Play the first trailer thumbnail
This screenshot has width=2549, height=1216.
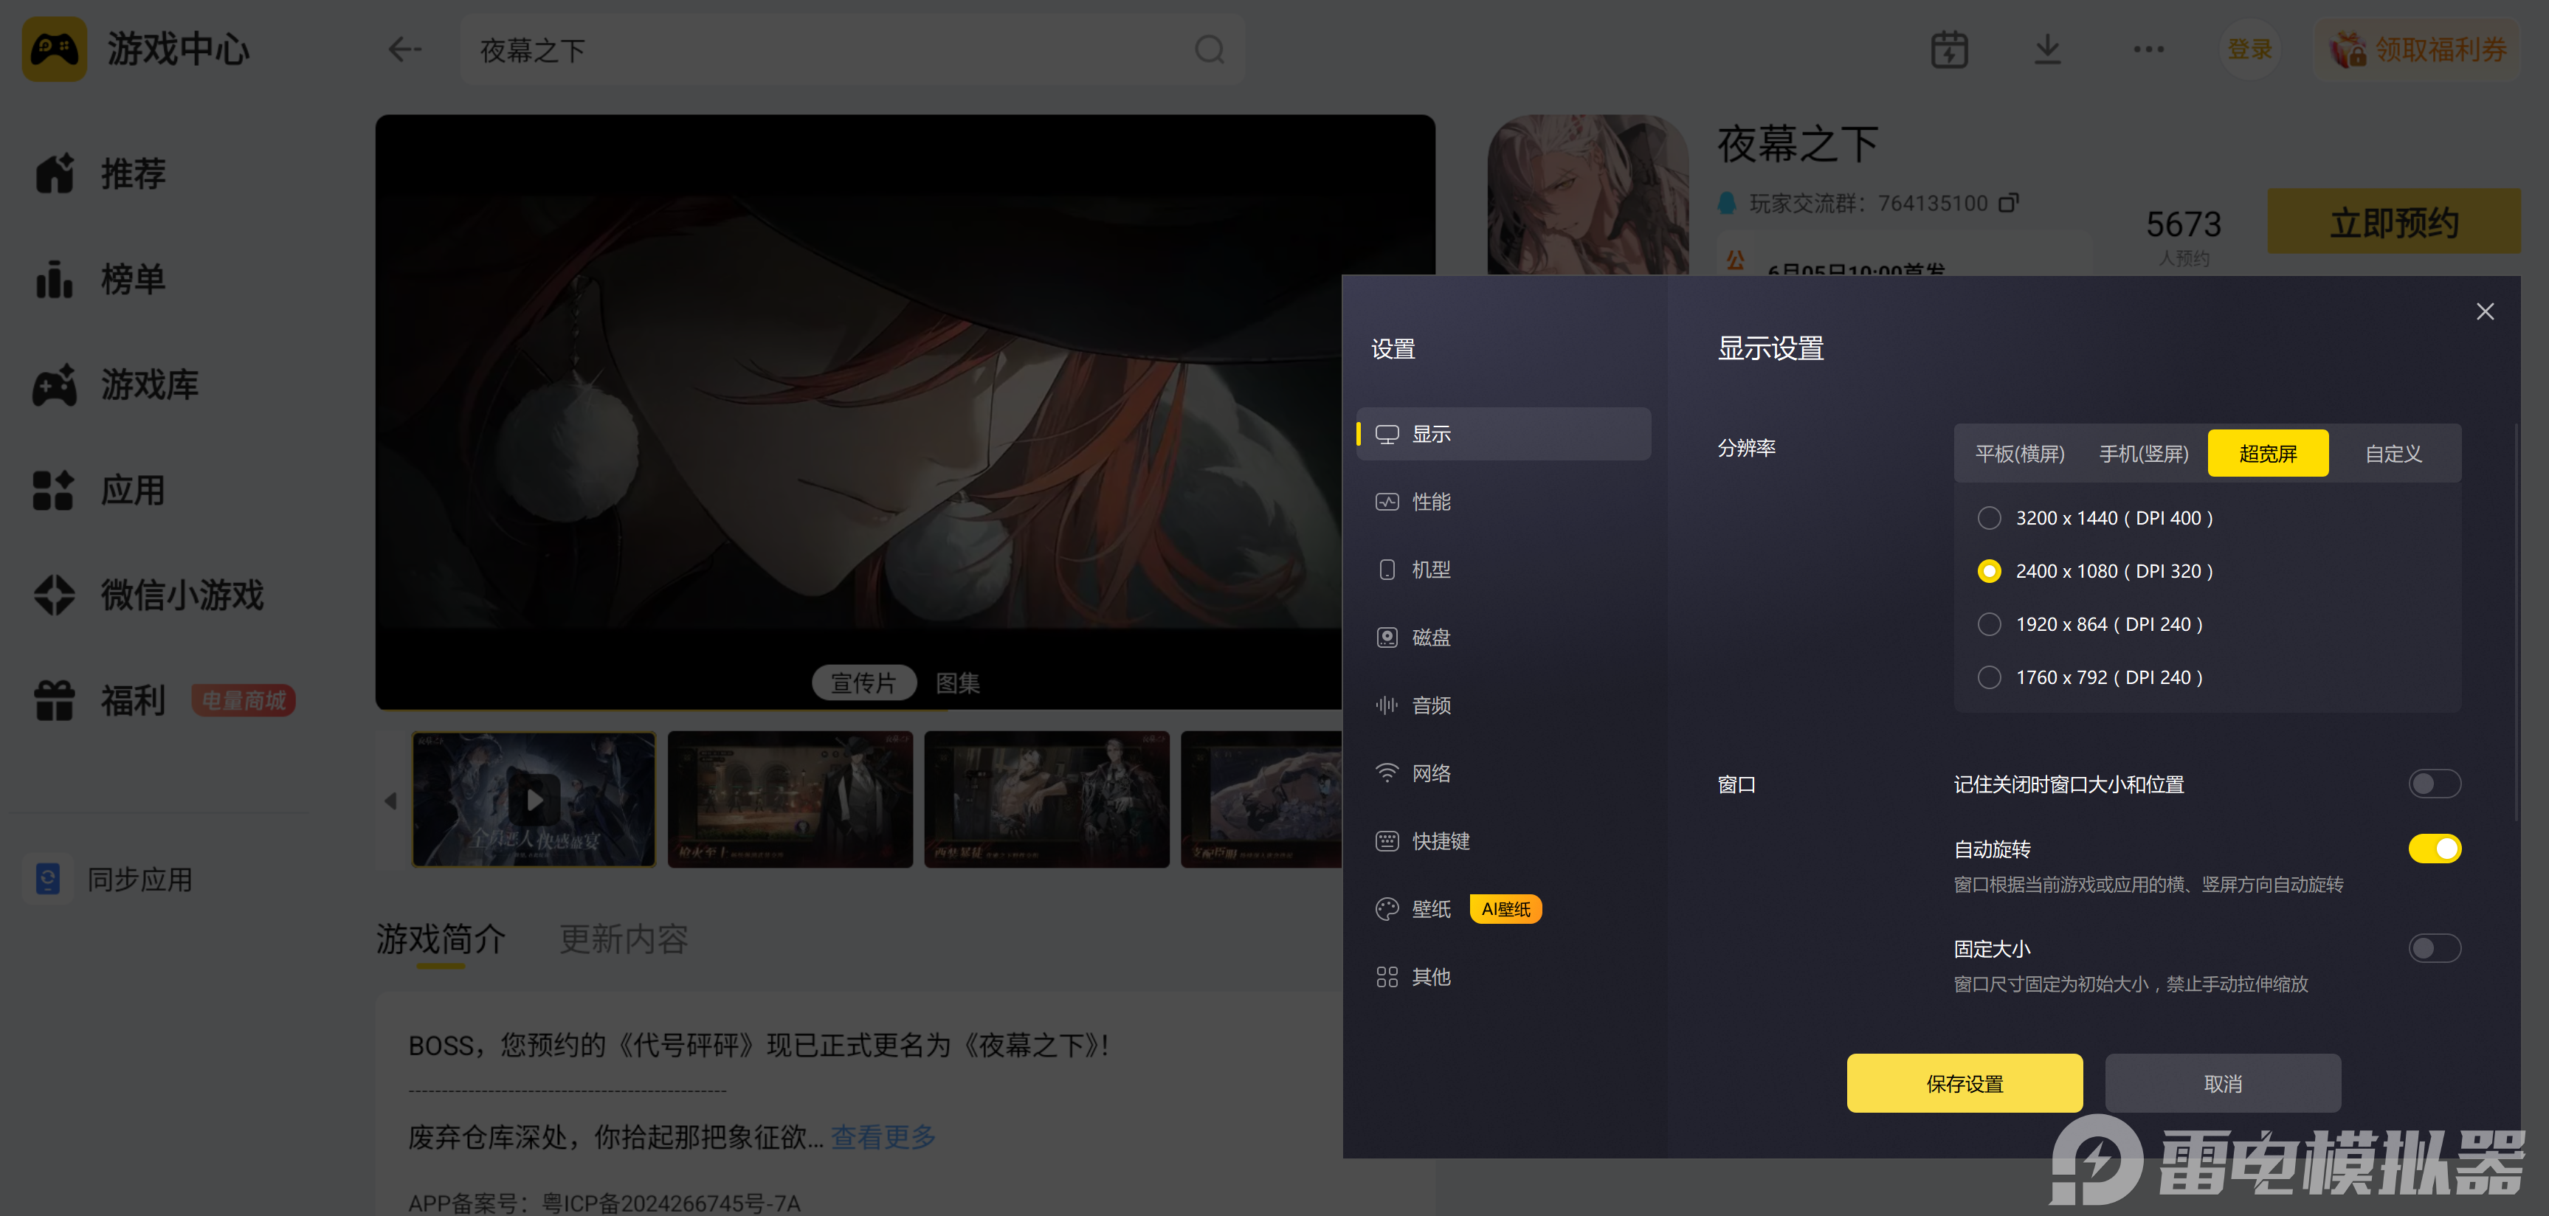(534, 799)
